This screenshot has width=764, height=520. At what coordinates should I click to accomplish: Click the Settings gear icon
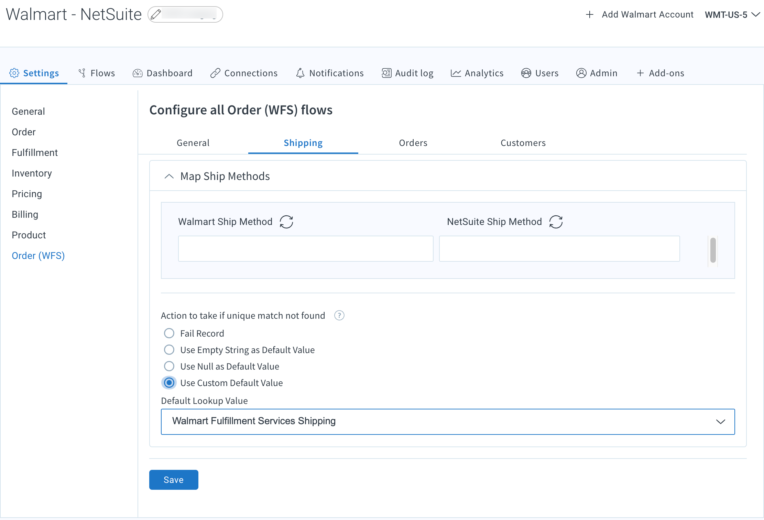tap(14, 73)
